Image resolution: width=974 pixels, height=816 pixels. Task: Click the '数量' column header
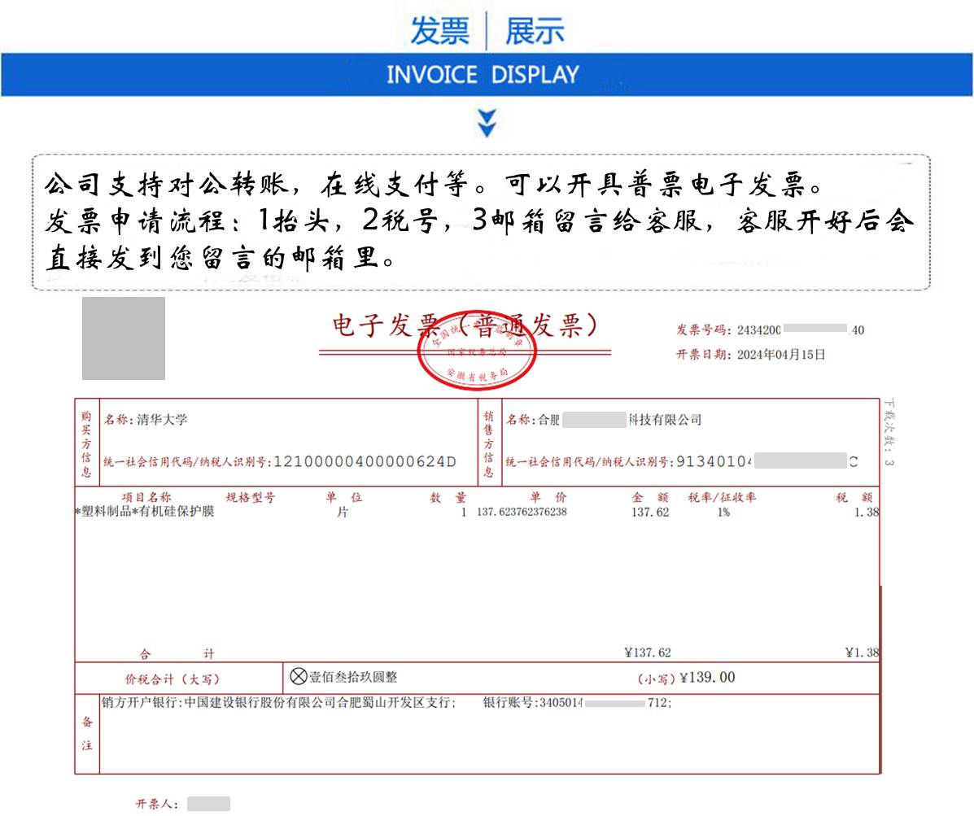click(x=448, y=497)
